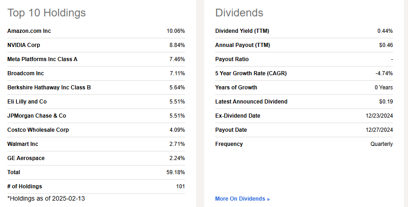The image size is (408, 207).
Task: Select the -4.74% growth rate value
Action: [x=384, y=73]
